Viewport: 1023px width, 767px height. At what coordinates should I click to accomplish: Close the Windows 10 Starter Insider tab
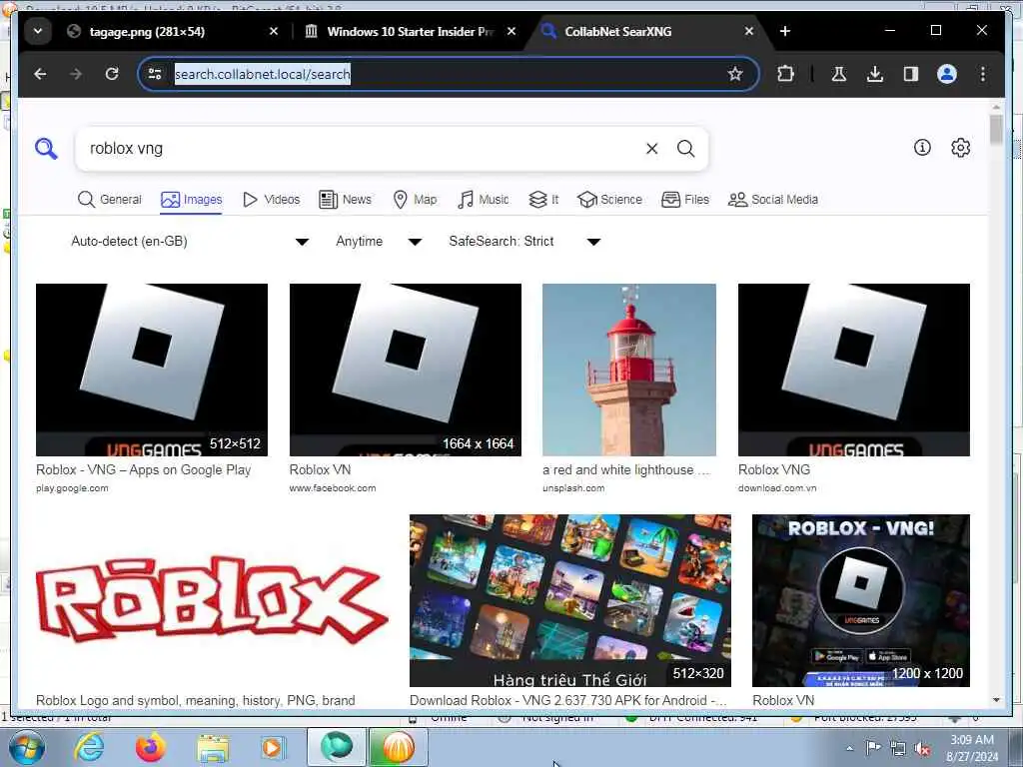(511, 31)
